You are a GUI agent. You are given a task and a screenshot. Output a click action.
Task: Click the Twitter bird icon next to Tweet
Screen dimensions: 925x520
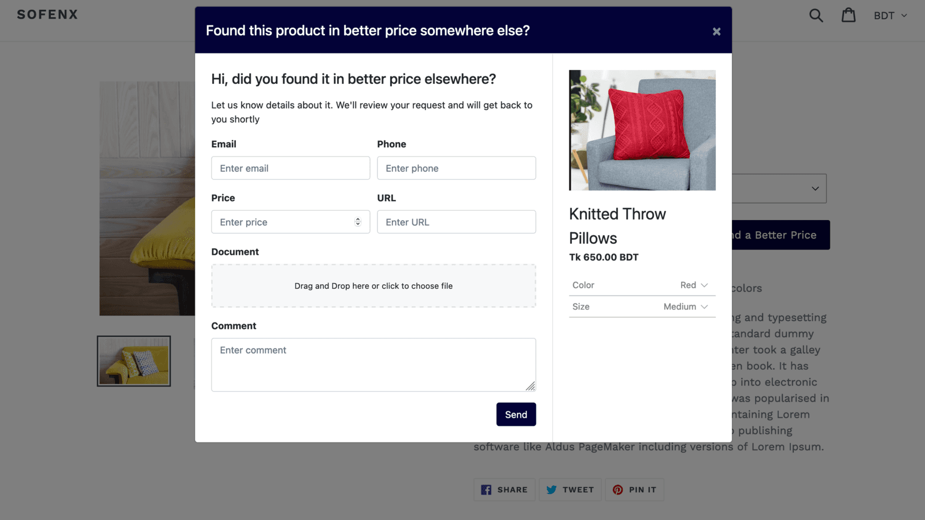(552, 489)
